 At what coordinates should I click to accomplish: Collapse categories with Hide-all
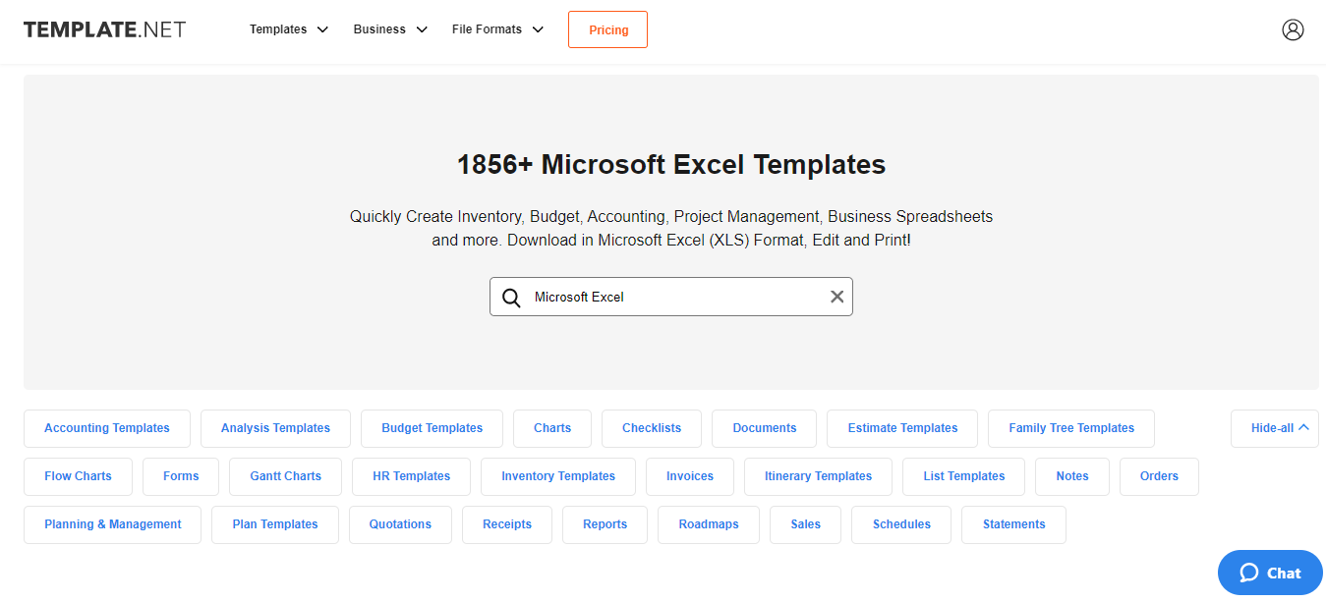1274,428
